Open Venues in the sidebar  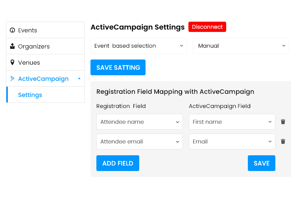pos(45,62)
